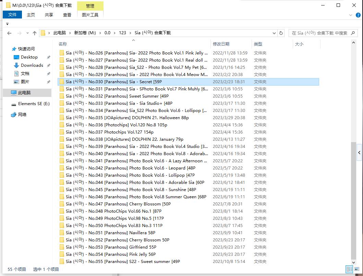This screenshot has height=276, width=363.
Task: Click 123 breadcrumb segment
Action: (122, 33)
